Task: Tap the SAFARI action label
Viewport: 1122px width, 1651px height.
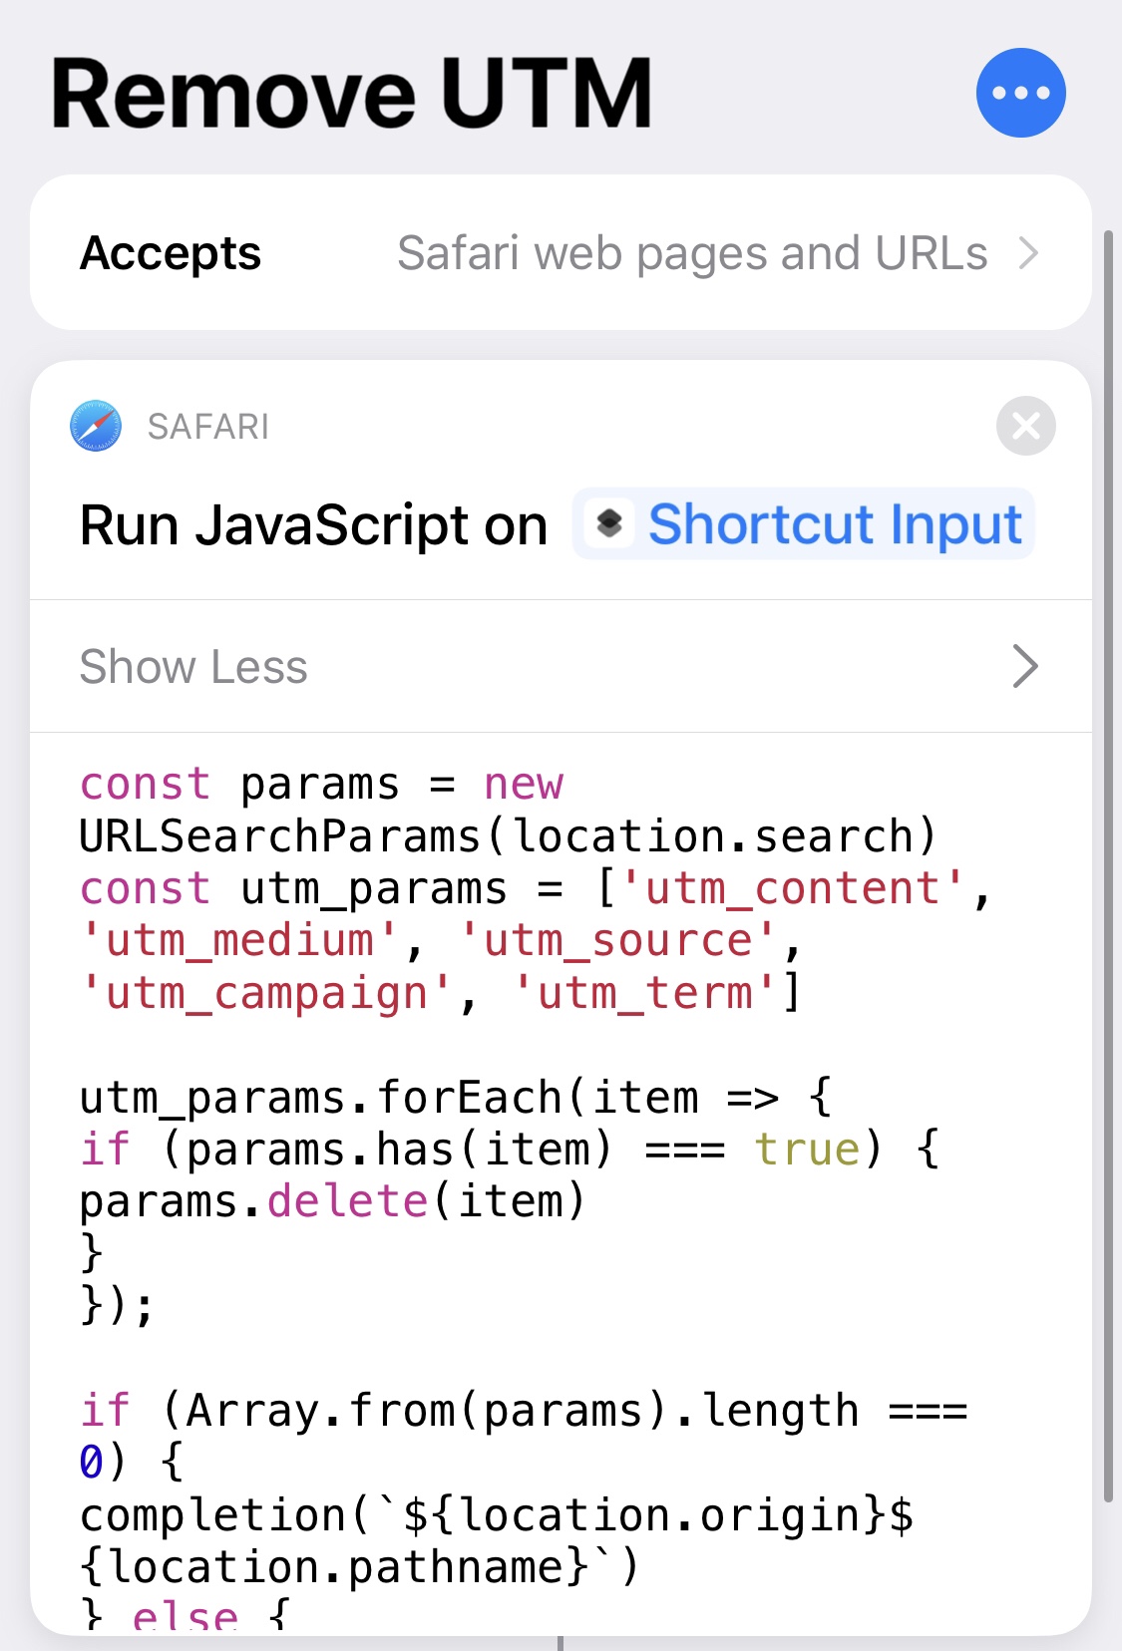Action: click(x=207, y=427)
